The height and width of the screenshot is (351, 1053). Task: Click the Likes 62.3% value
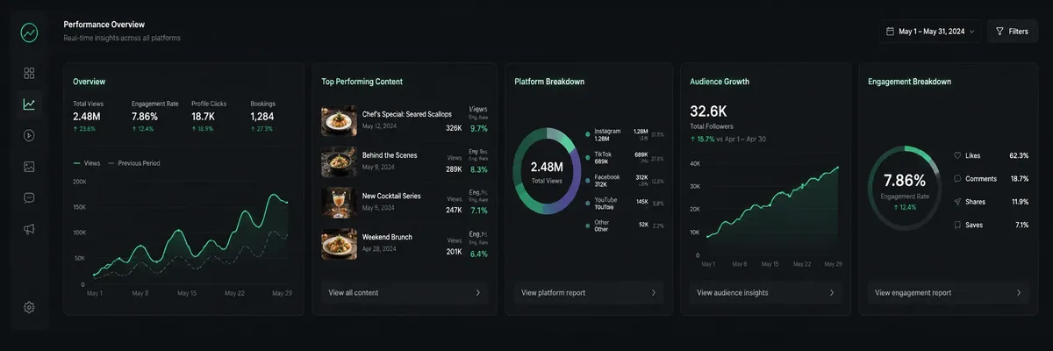(x=1019, y=155)
